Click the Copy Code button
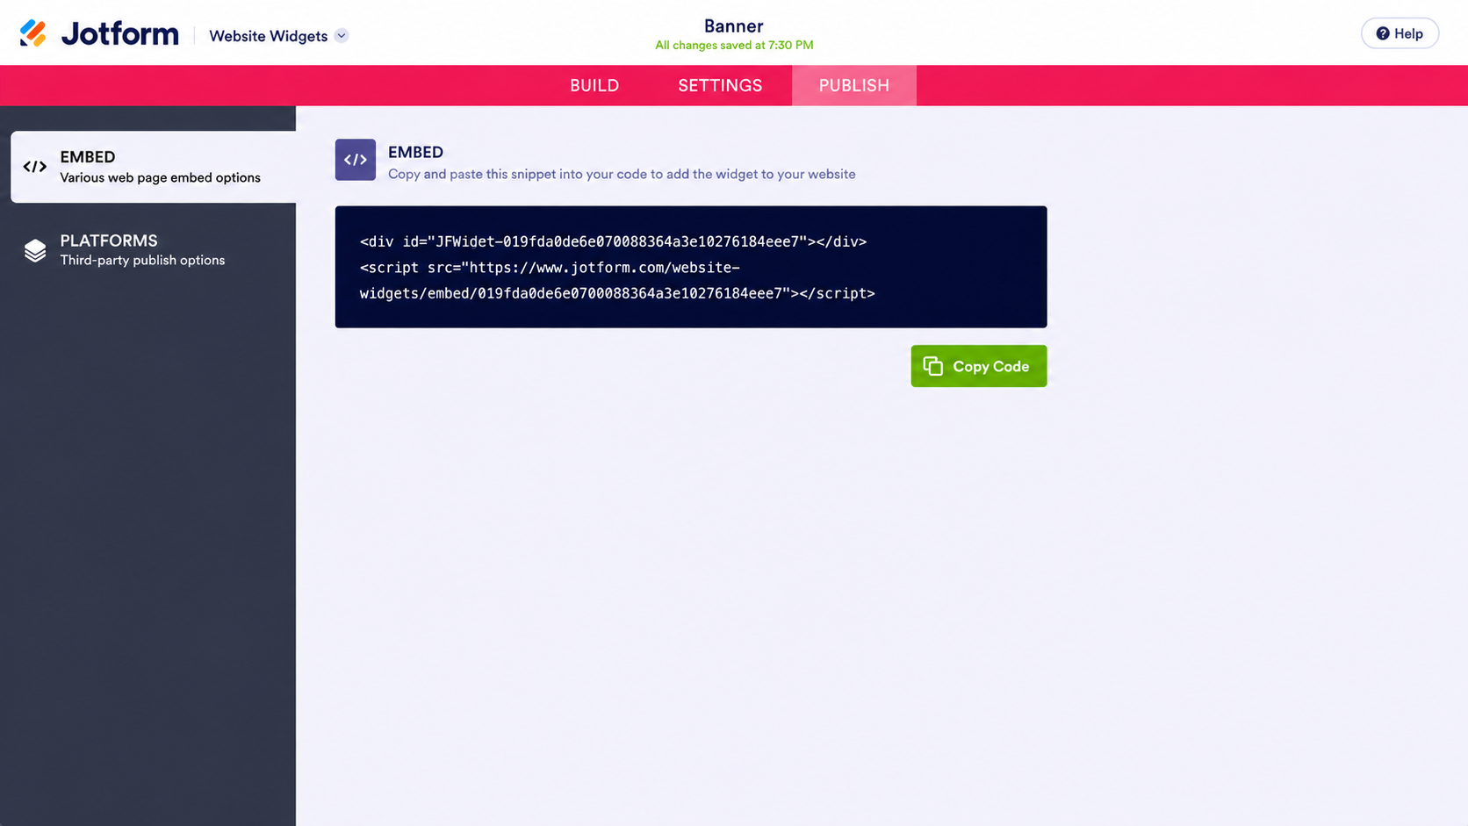This screenshot has height=826, width=1468. [x=979, y=366]
